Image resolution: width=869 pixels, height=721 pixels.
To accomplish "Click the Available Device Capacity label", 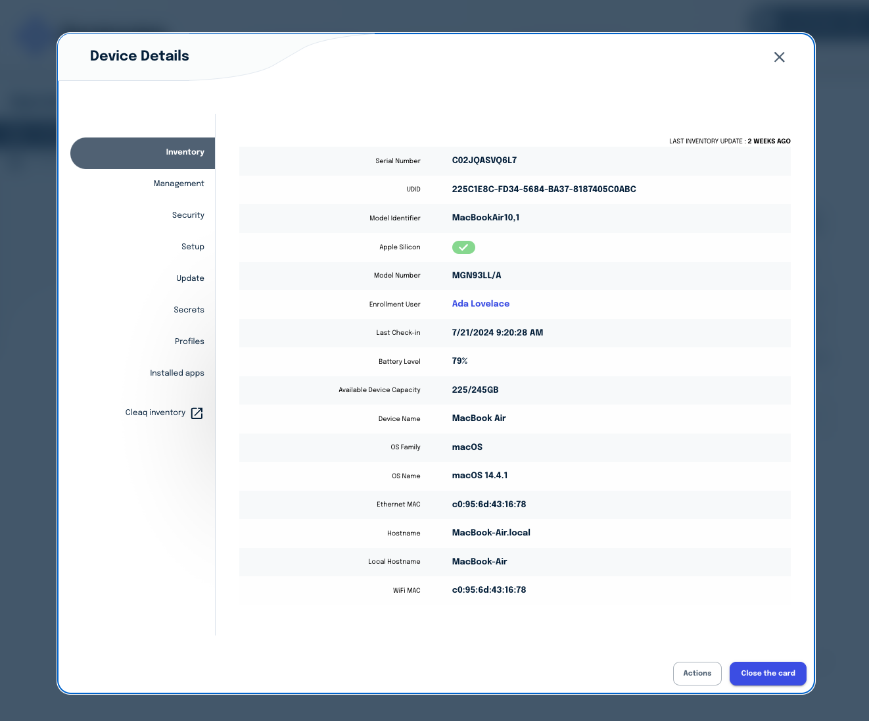I will (x=379, y=390).
